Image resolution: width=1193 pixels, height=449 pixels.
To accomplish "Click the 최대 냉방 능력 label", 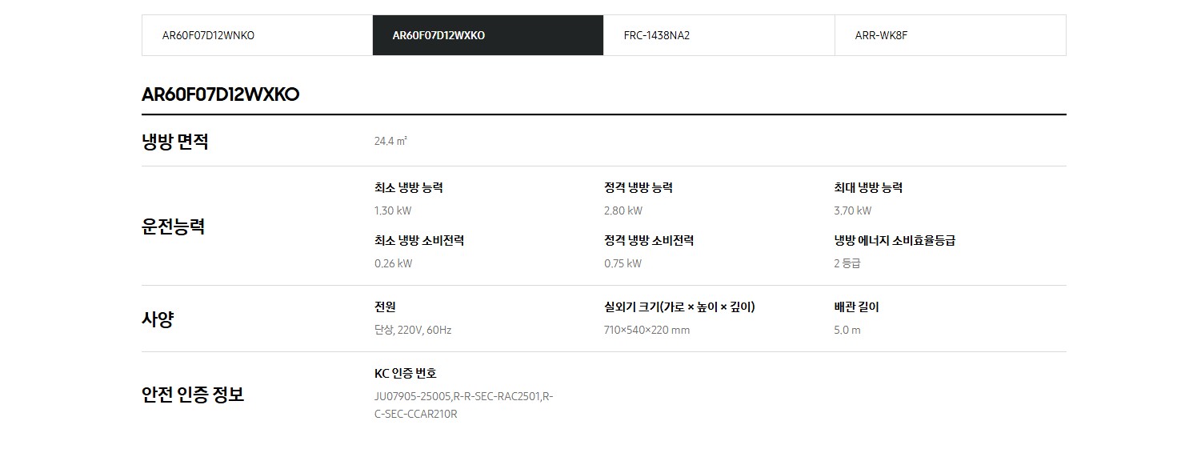I will coord(868,188).
